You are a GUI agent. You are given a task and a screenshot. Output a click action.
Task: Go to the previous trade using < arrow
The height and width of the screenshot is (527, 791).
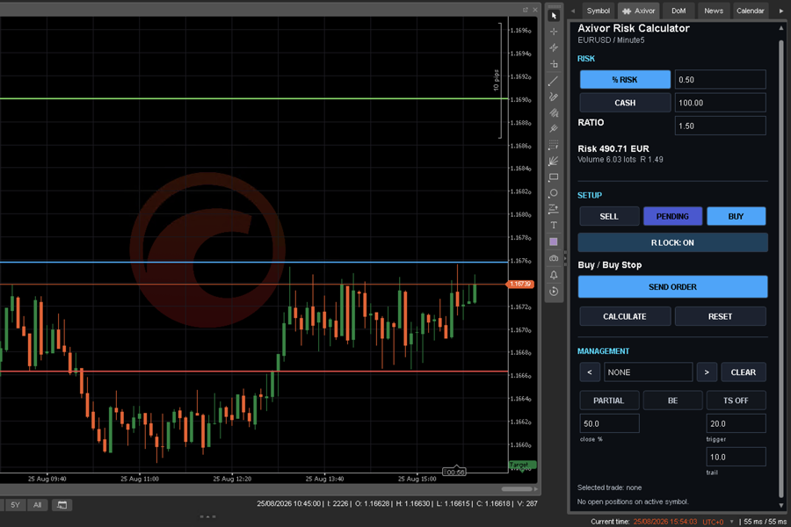(x=590, y=372)
